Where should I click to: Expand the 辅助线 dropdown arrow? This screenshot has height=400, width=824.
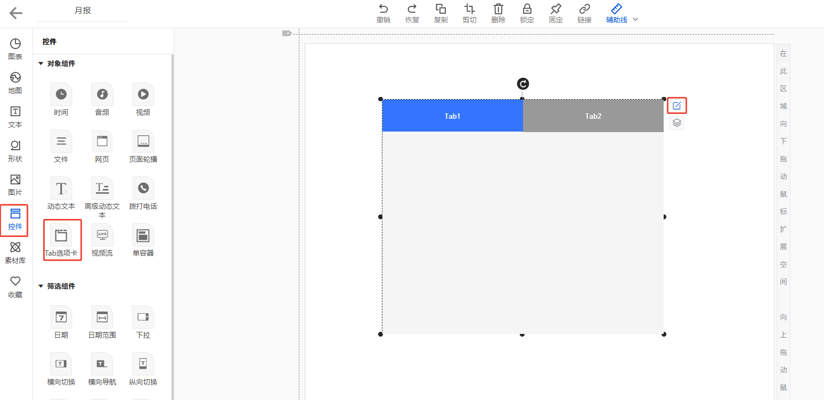pyautogui.click(x=635, y=20)
